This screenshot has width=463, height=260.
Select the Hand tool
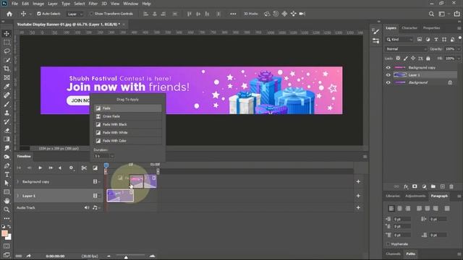7,201
